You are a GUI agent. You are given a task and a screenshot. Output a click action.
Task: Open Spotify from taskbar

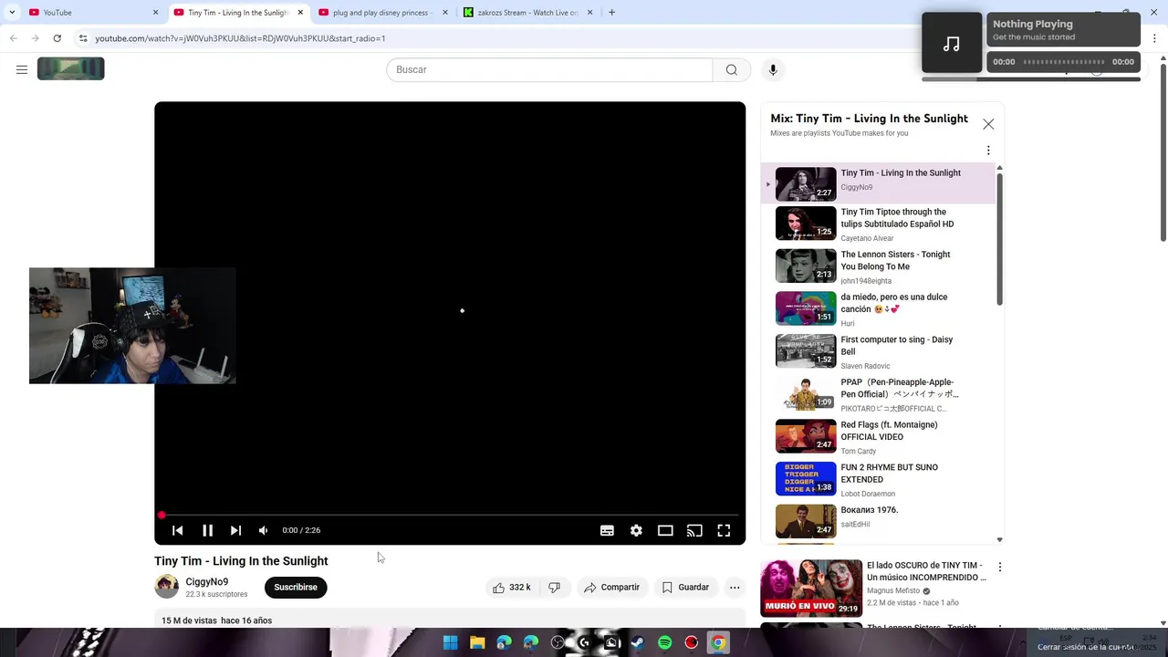665,643
